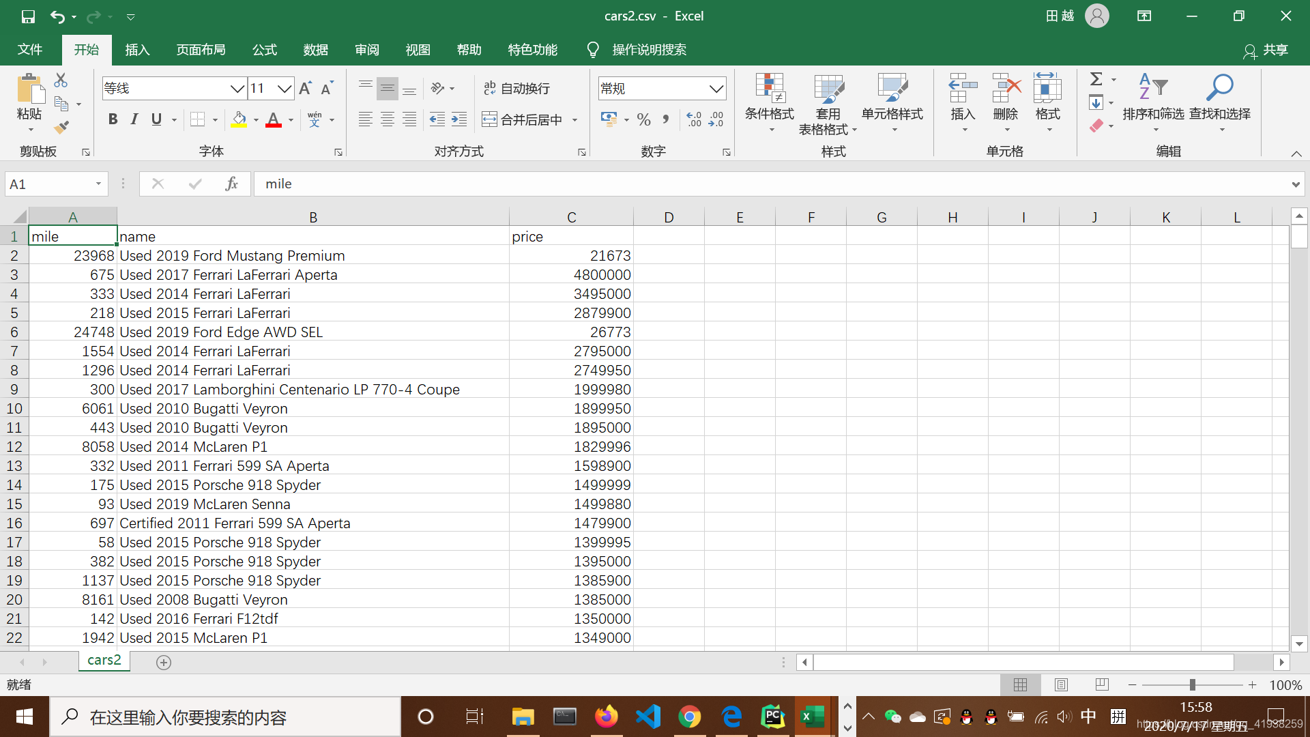
Task: Toggle Wrap Text (自动换行)
Action: [x=516, y=88]
